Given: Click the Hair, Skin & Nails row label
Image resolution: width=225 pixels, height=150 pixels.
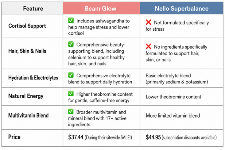Looking at the screenshot, I should (27, 51).
